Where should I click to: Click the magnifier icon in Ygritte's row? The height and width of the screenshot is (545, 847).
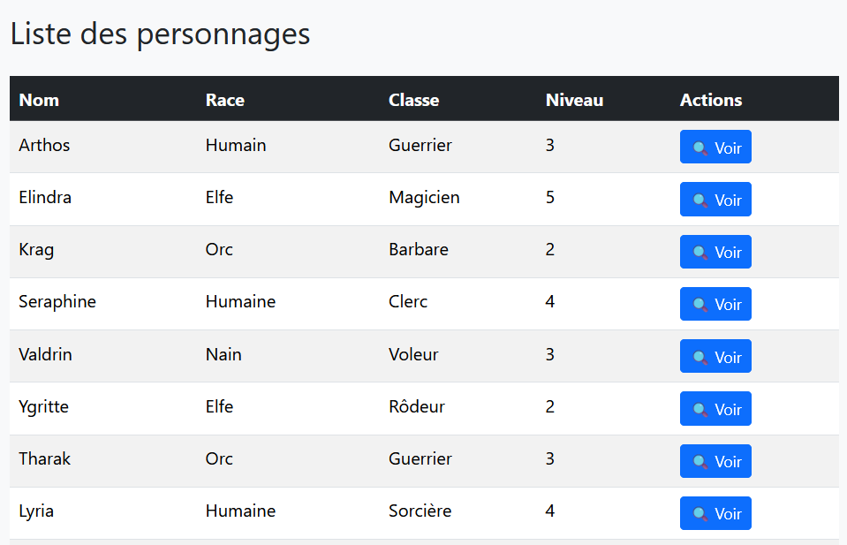700,410
